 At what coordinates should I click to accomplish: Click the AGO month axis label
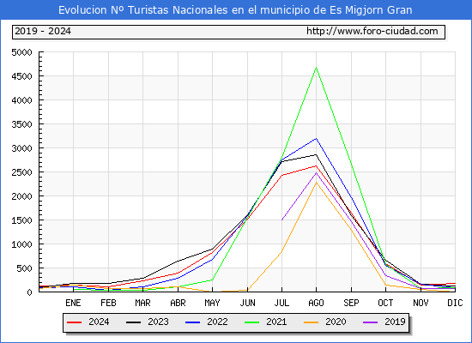pyautogui.click(x=316, y=303)
